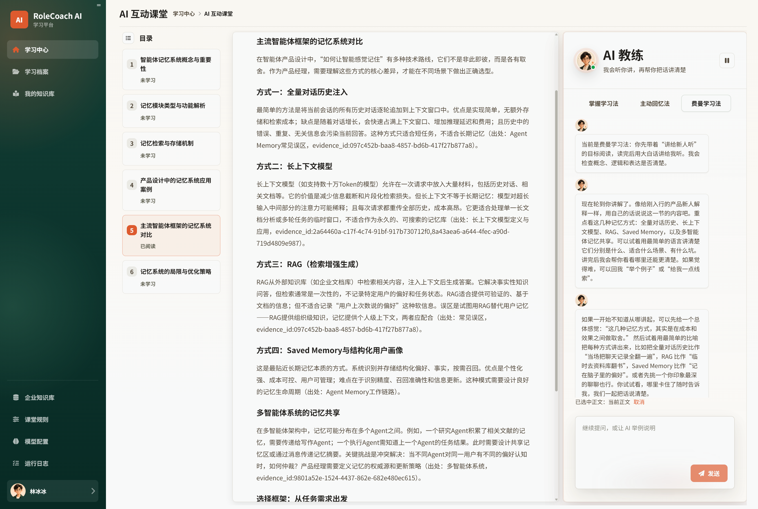The width and height of the screenshot is (758, 509).
Task: Click the article vertical scrollbar
Action: pyautogui.click(x=556, y=241)
